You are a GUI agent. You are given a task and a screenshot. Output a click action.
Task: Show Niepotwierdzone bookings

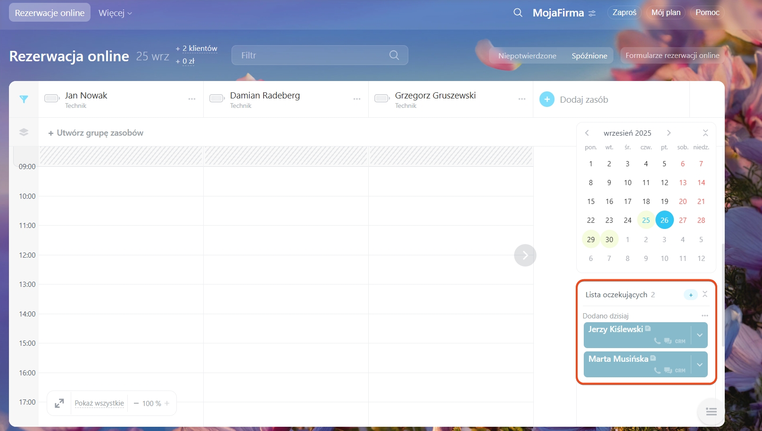coord(527,56)
